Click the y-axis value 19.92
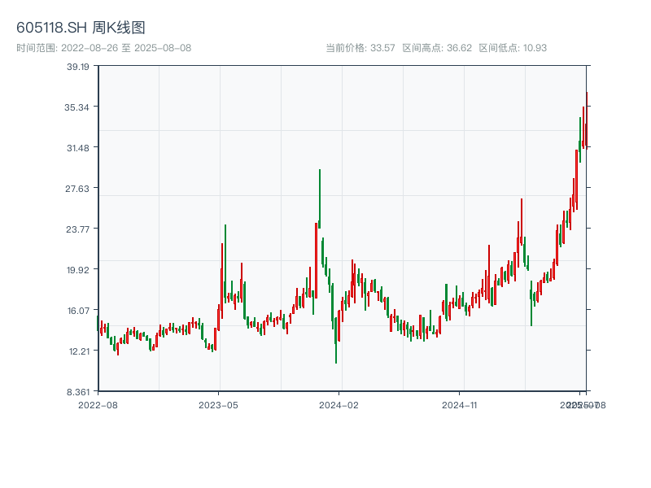Viewport: 651px width, 488px height. click(x=78, y=270)
